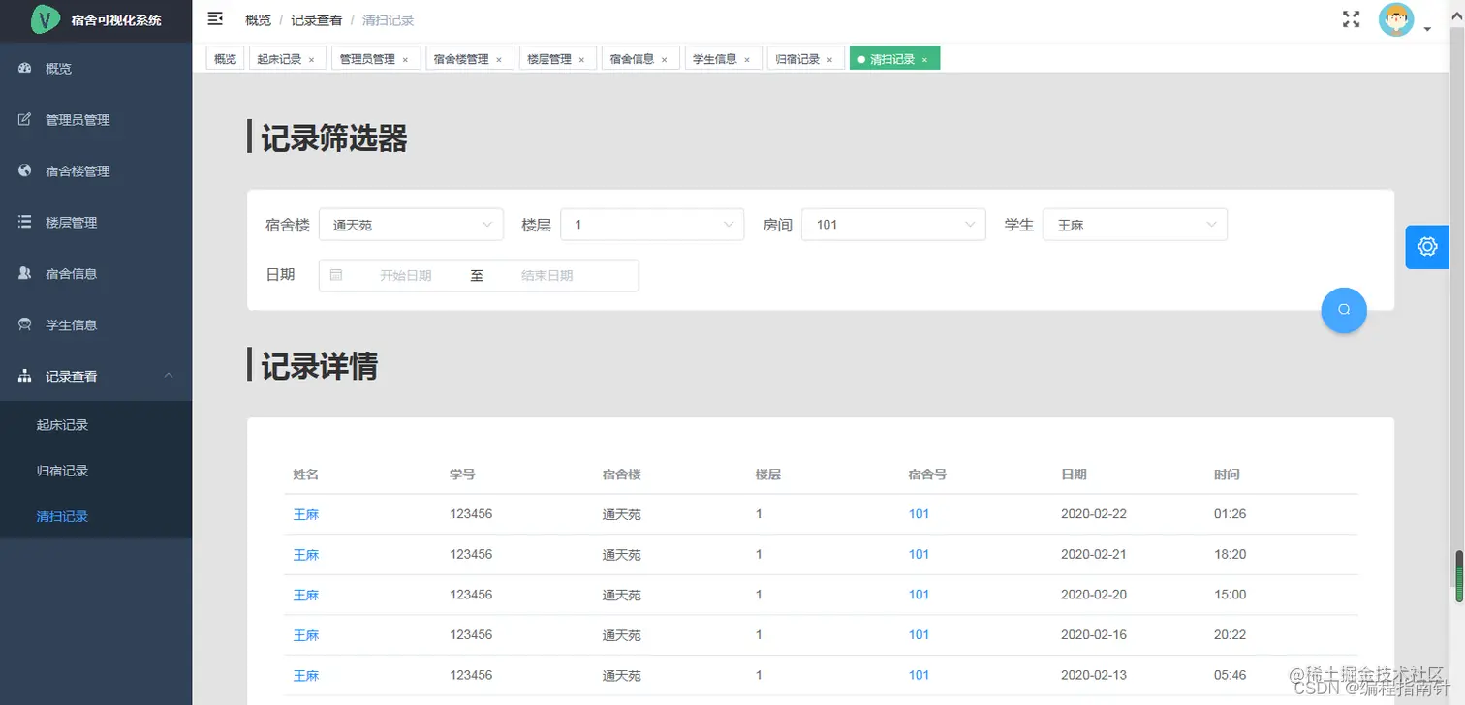Select 归宿记录 in the sidebar submenu
This screenshot has height=705, width=1465.
pos(63,471)
